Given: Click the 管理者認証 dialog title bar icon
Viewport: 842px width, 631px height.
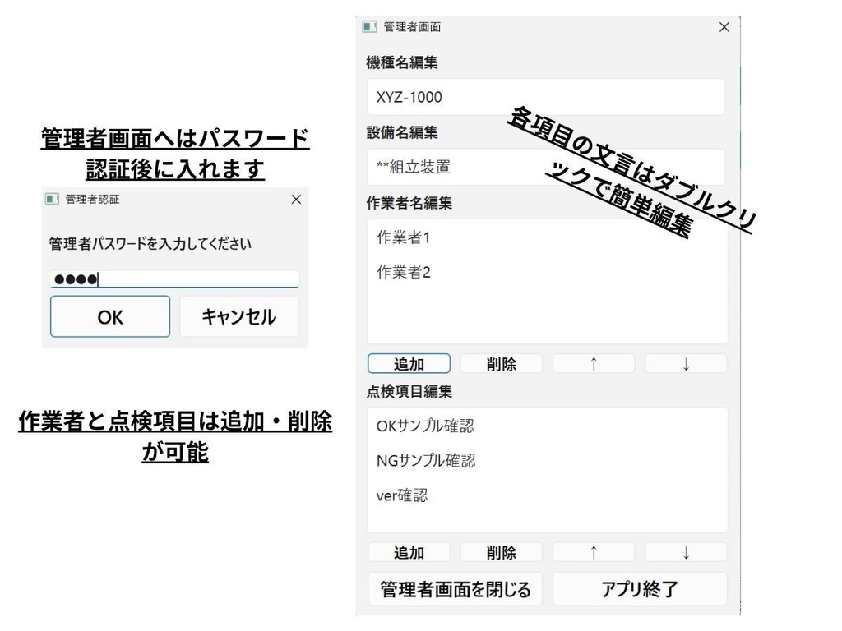Looking at the screenshot, I should tap(53, 199).
